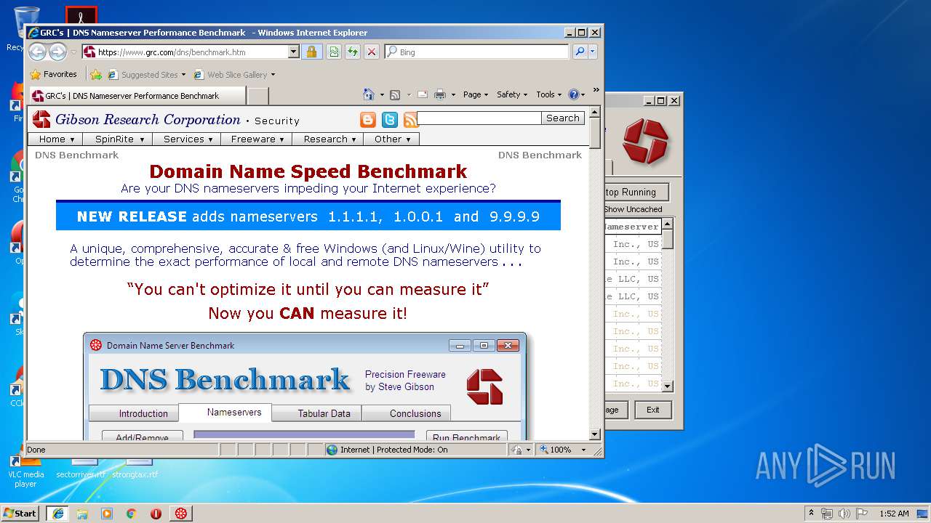Open Windows Explorer folder in taskbar
931x523 pixels.
coord(82,514)
